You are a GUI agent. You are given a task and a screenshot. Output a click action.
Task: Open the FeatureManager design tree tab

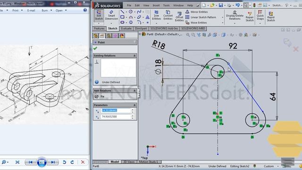click(x=95, y=36)
